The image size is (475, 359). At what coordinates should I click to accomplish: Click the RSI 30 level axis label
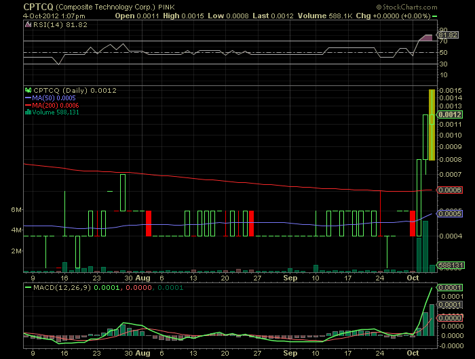(x=443, y=64)
